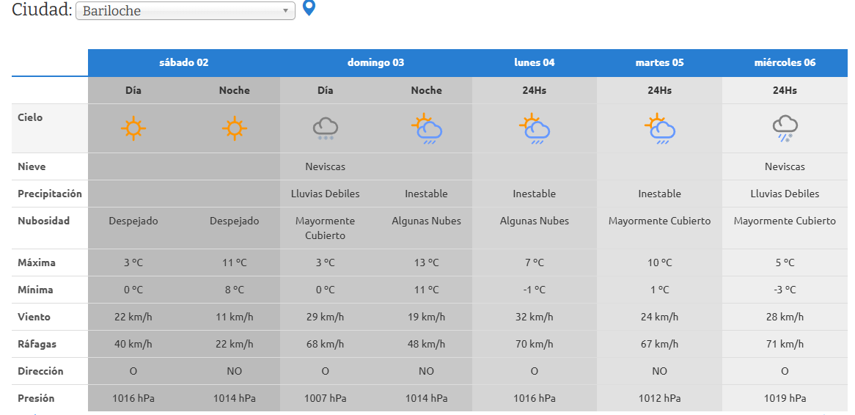Click the Ráfagas row label
This screenshot has width=855, height=415.
pyautogui.click(x=37, y=344)
